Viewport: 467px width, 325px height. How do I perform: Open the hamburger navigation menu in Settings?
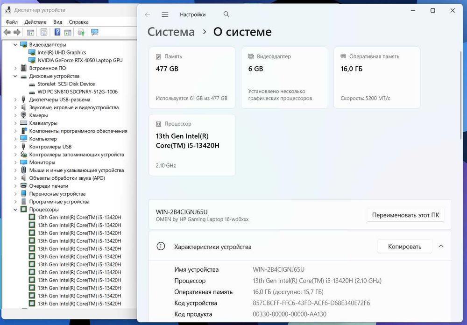click(165, 14)
